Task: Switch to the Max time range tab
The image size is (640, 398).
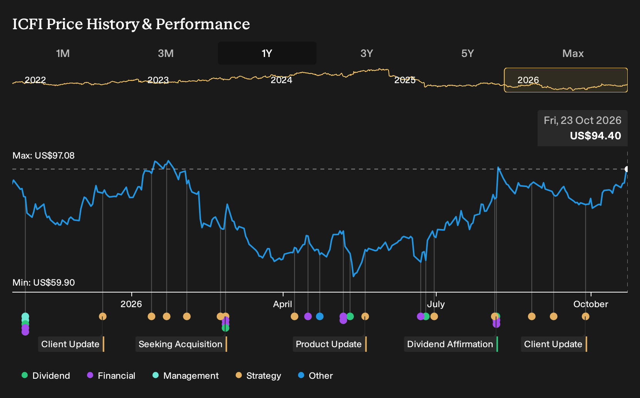Action: click(573, 53)
